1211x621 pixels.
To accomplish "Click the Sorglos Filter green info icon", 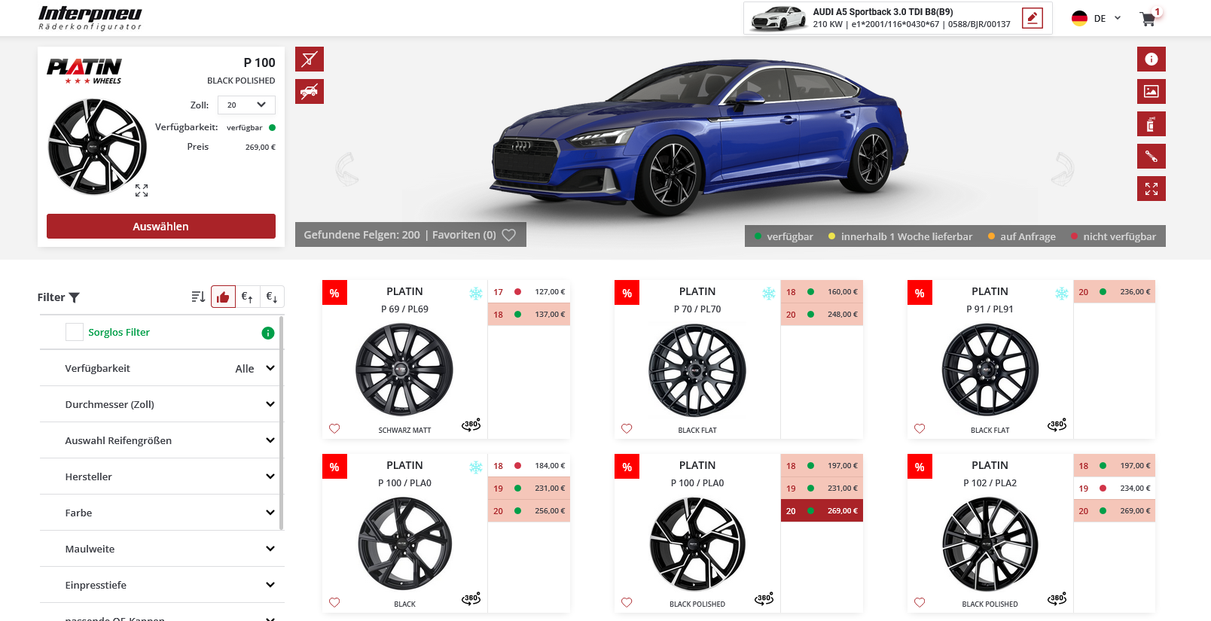I will click(x=268, y=333).
